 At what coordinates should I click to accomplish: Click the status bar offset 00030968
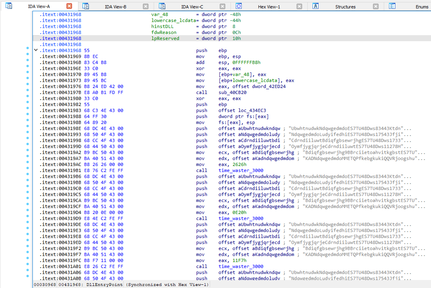point(45,285)
